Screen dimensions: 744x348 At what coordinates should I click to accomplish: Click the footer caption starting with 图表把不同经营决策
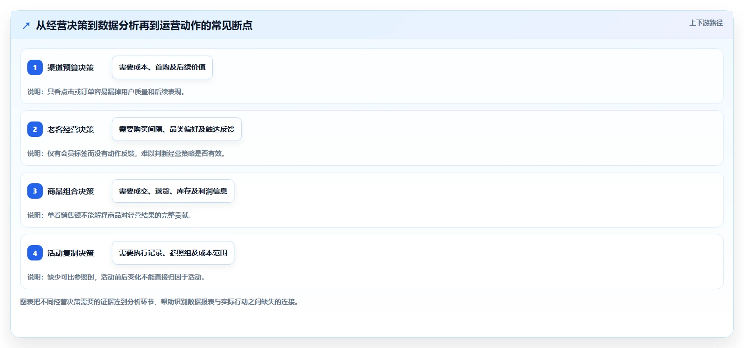tap(159, 302)
